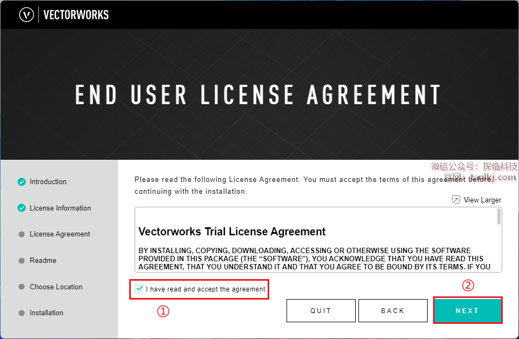This screenshot has height=339, width=519.
Task: Click the NEXT button
Action: 468,310
